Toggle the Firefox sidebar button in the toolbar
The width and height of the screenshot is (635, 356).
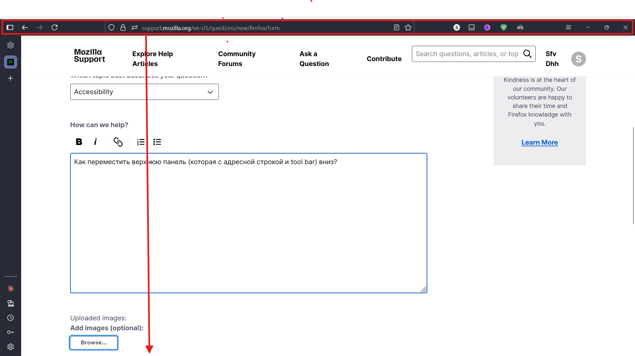point(10,27)
